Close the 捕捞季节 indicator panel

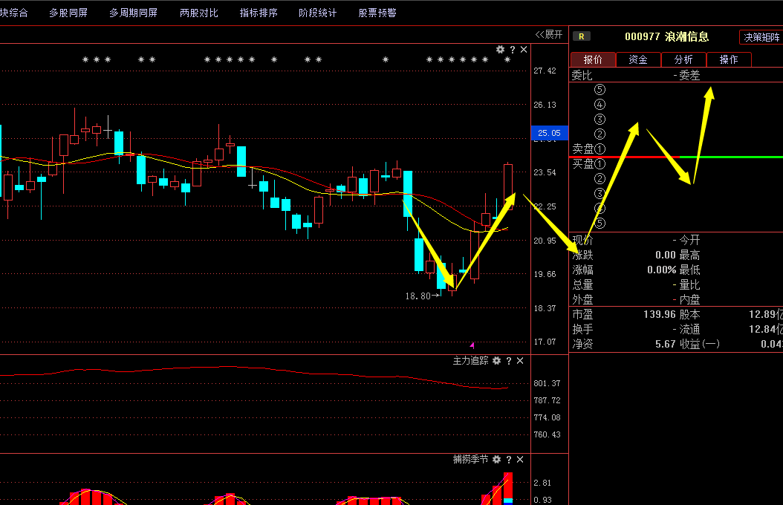(x=520, y=460)
